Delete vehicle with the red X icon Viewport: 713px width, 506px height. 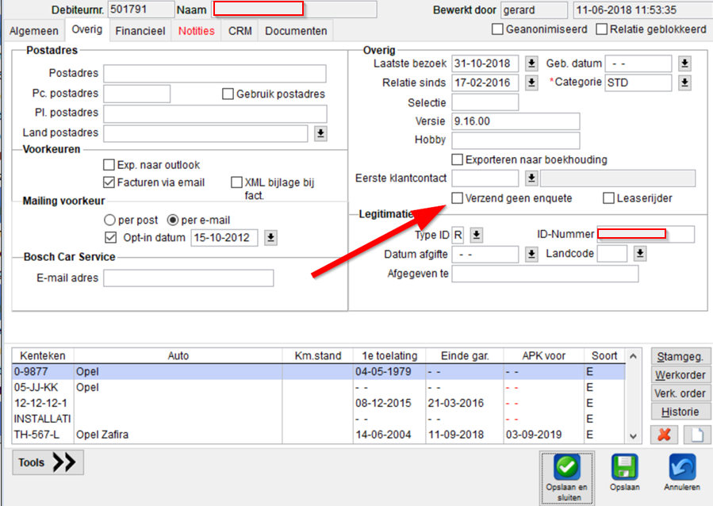664,435
